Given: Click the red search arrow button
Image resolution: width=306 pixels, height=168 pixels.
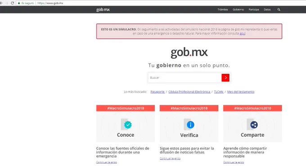Looking at the screenshot, I should (225, 78).
